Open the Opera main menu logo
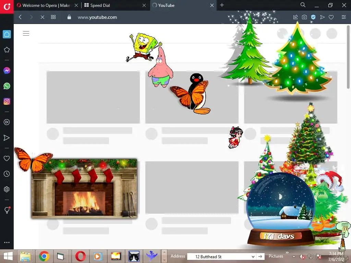This screenshot has height=263, width=351. click(x=7, y=7)
